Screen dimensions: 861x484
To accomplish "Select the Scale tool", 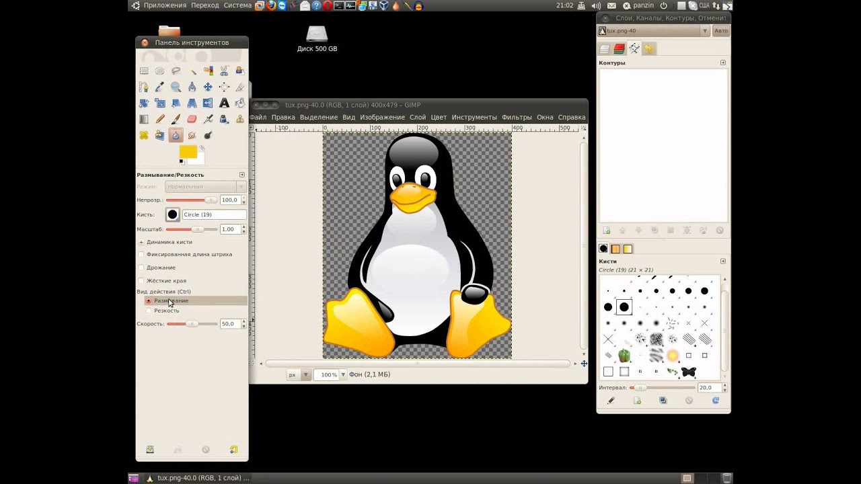I will pos(159,103).
